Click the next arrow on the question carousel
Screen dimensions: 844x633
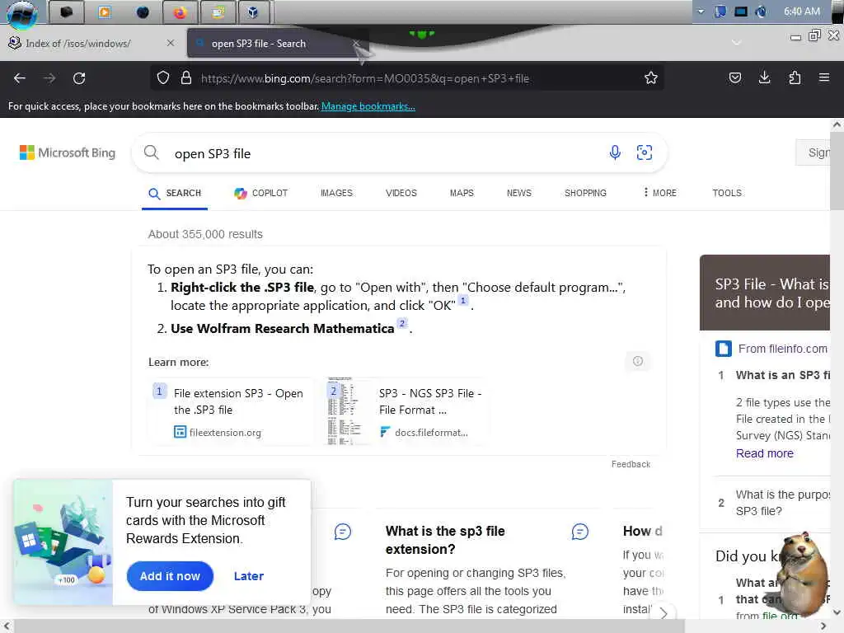(x=663, y=613)
